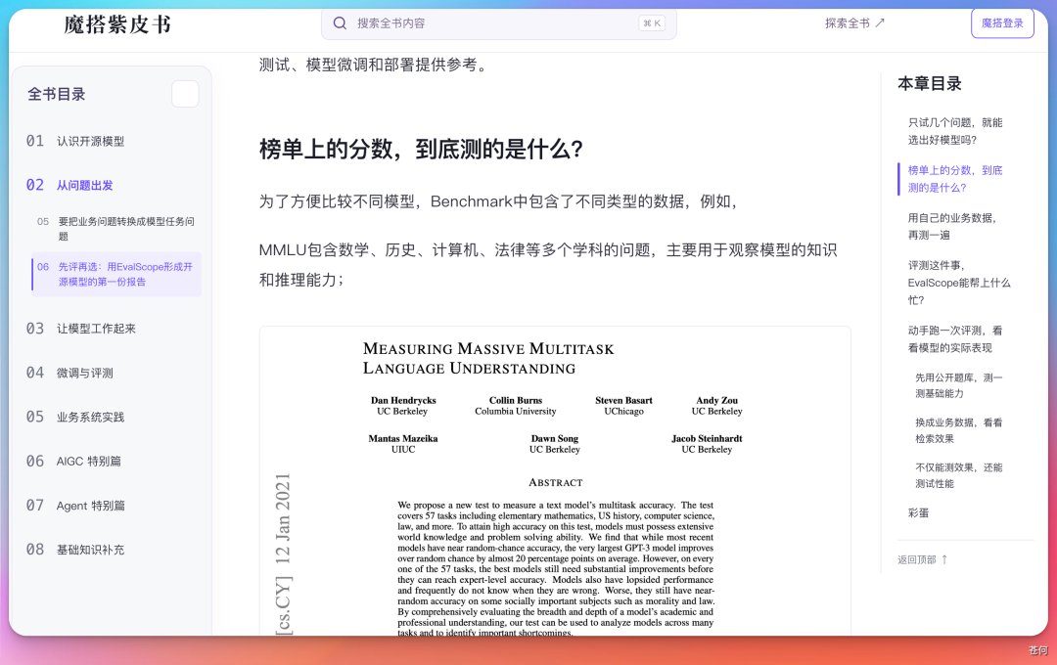Open the 探索全书 link
The width and height of the screenshot is (1057, 665).
pyautogui.click(x=854, y=22)
